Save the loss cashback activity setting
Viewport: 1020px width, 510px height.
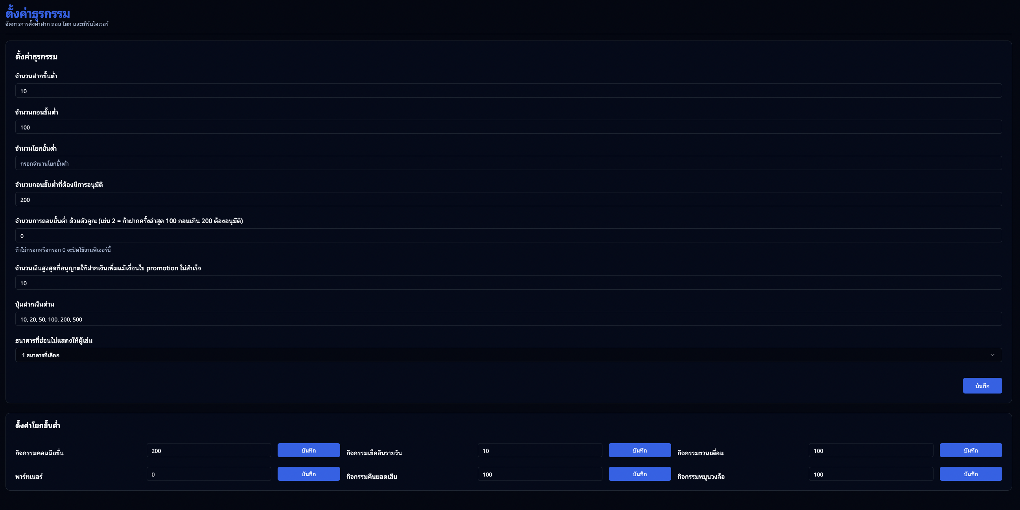coord(639,474)
